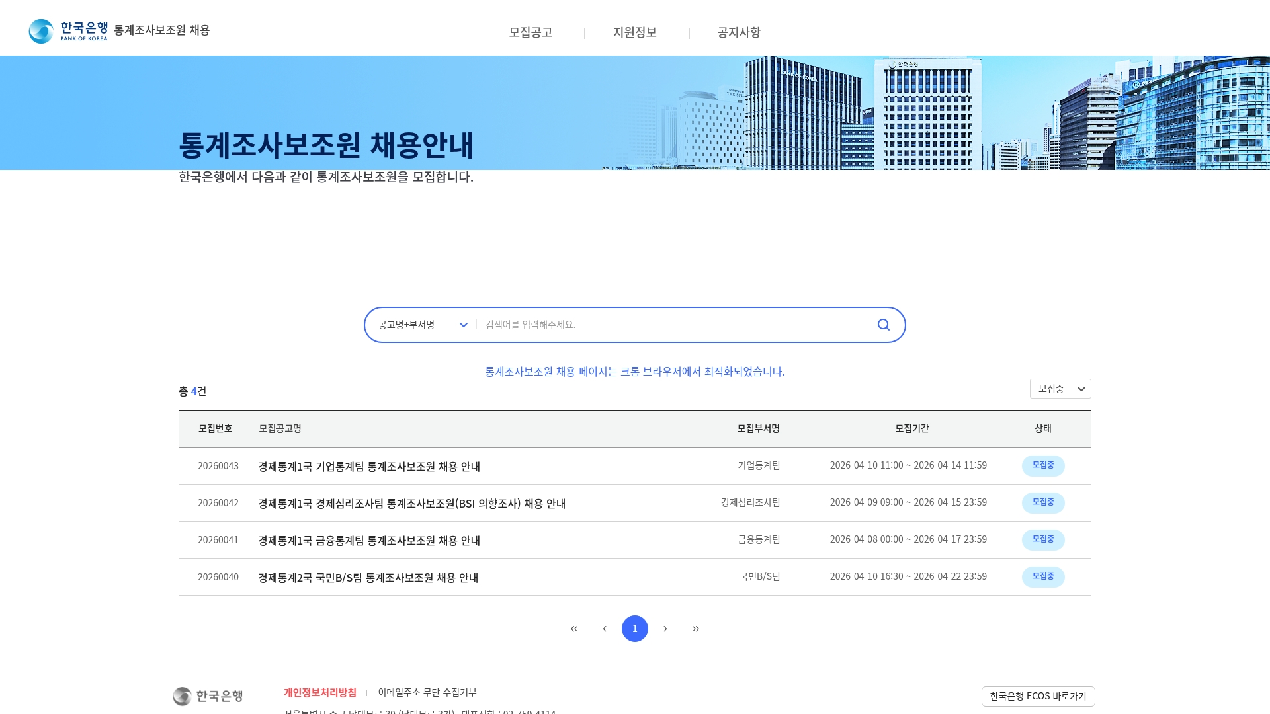Open the 공고명+부서명 search category dropdown
Screen dimensions: 1270x714
coord(420,325)
